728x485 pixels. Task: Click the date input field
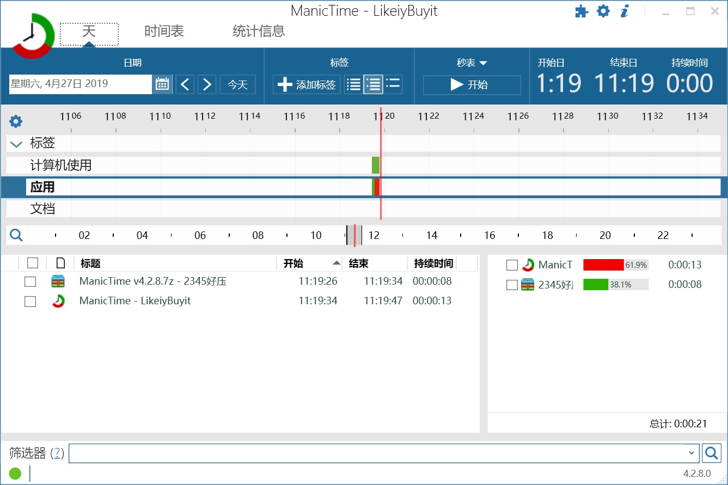[80, 84]
